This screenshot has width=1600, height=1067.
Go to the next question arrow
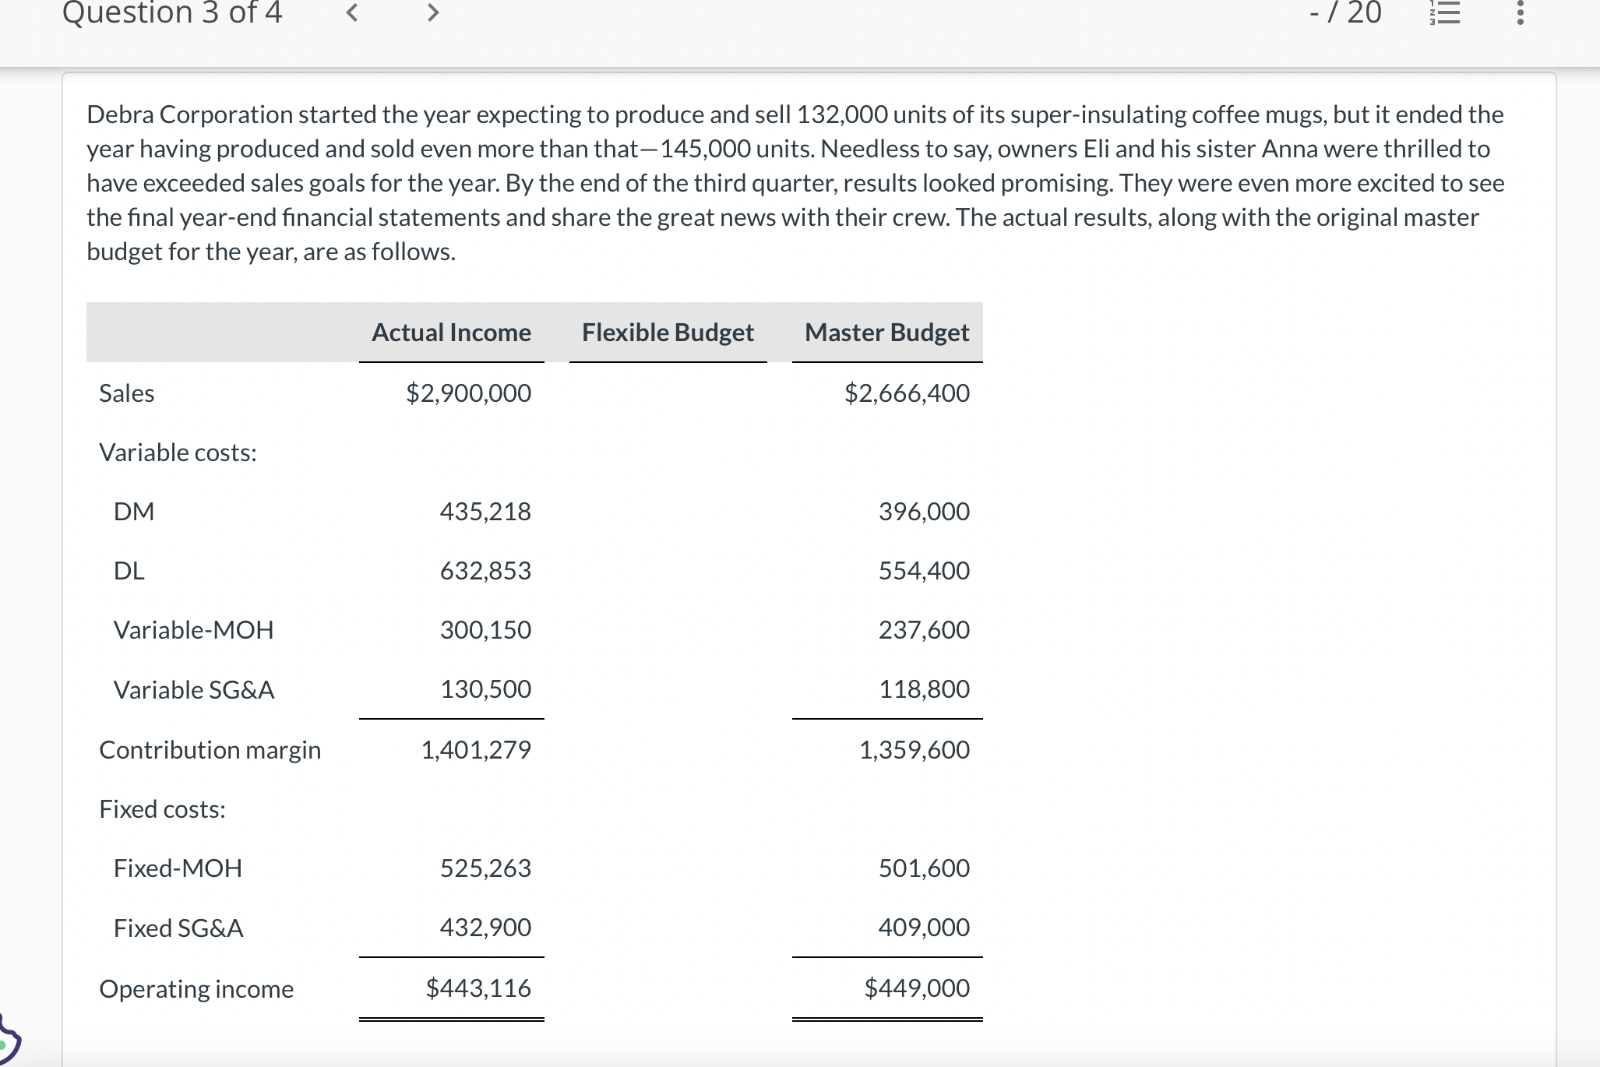click(433, 12)
